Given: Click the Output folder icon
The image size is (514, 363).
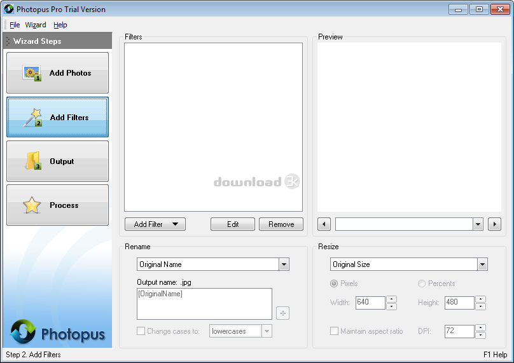Looking at the screenshot, I should pos(33,161).
